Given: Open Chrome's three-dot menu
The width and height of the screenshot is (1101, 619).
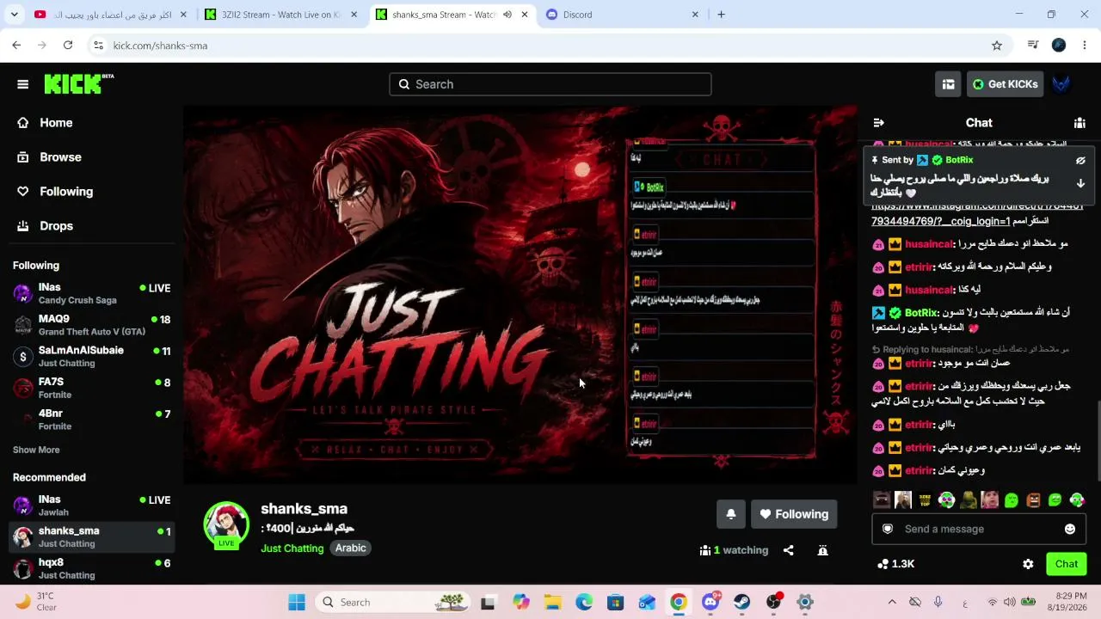Looking at the screenshot, I should click(x=1085, y=46).
